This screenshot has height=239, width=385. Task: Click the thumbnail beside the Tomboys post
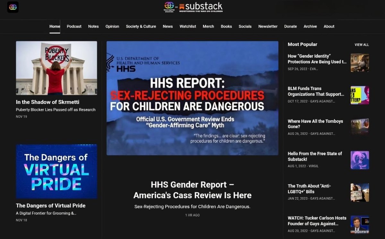pyautogui.click(x=360, y=128)
